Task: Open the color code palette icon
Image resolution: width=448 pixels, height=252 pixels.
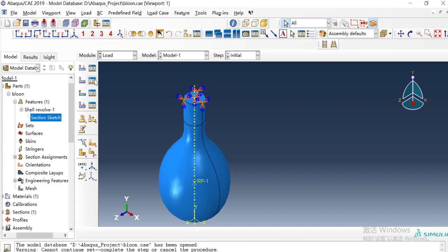Action: (322, 34)
